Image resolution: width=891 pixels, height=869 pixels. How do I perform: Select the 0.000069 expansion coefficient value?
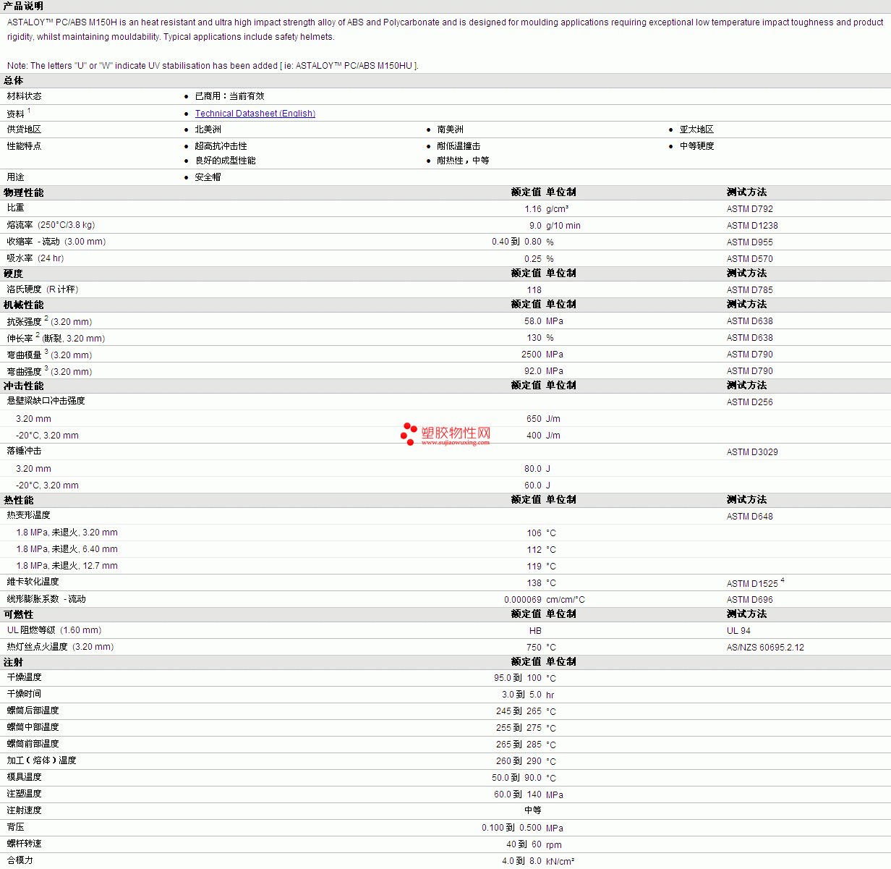pyautogui.click(x=523, y=600)
